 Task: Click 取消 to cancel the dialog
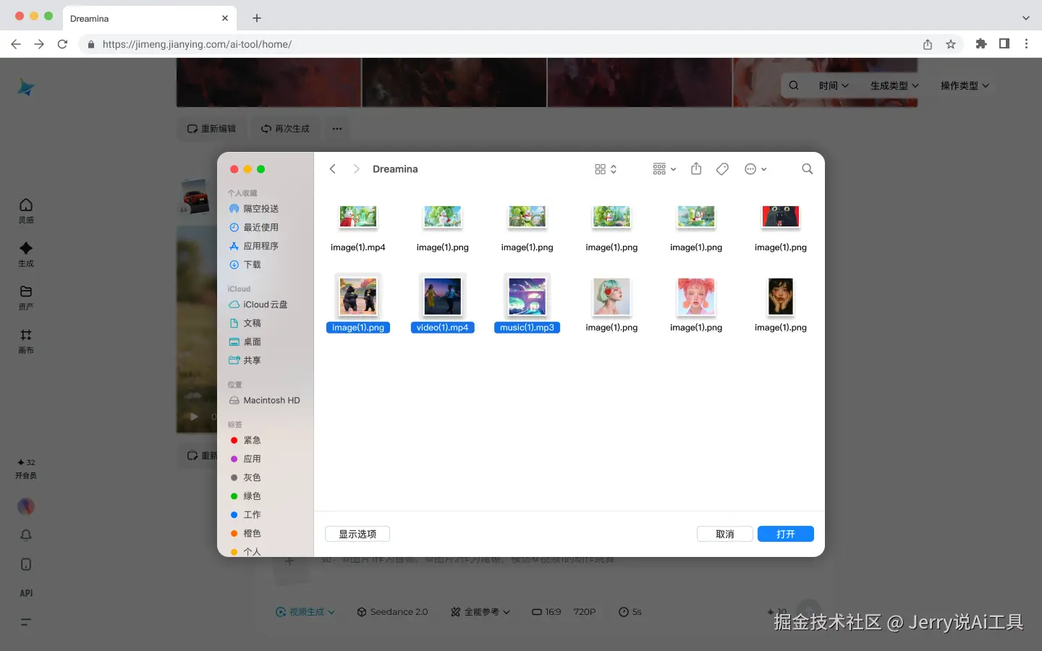coord(725,534)
